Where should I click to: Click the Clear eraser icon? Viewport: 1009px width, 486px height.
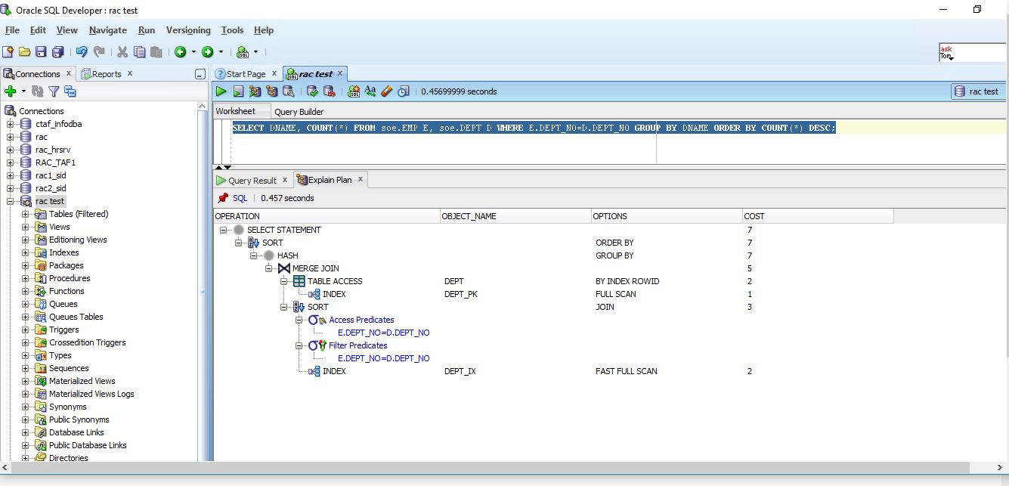coord(386,91)
